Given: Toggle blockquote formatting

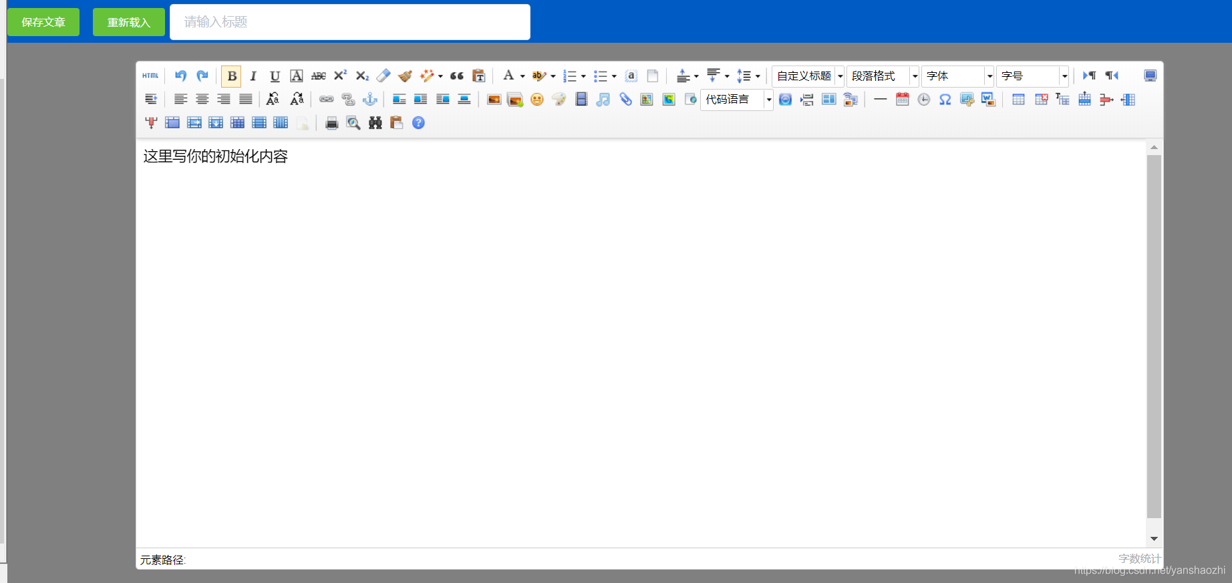Looking at the screenshot, I should (x=457, y=76).
